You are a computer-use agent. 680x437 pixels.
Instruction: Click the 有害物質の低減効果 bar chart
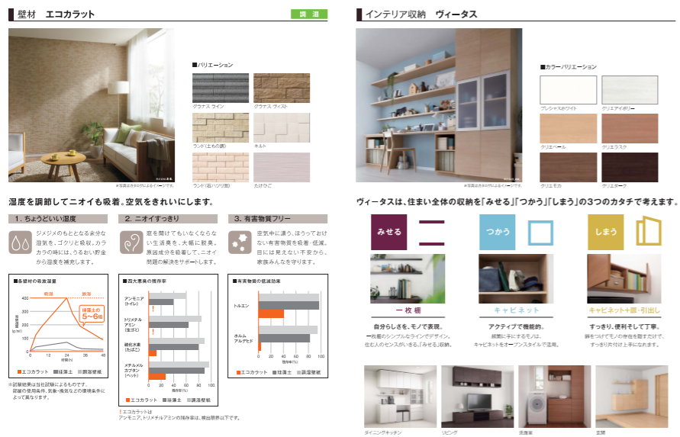click(278, 326)
